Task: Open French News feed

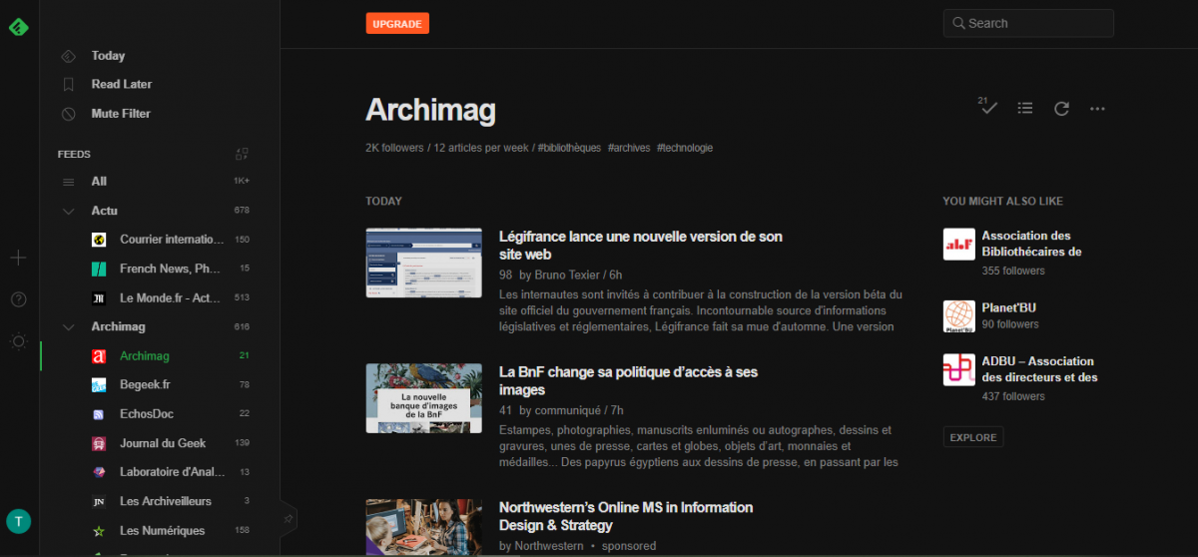Action: click(x=171, y=269)
